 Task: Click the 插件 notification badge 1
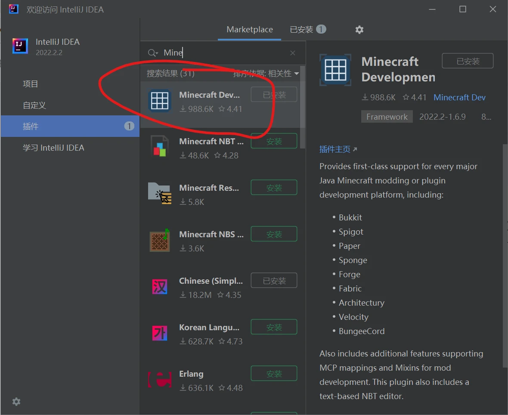tap(129, 126)
